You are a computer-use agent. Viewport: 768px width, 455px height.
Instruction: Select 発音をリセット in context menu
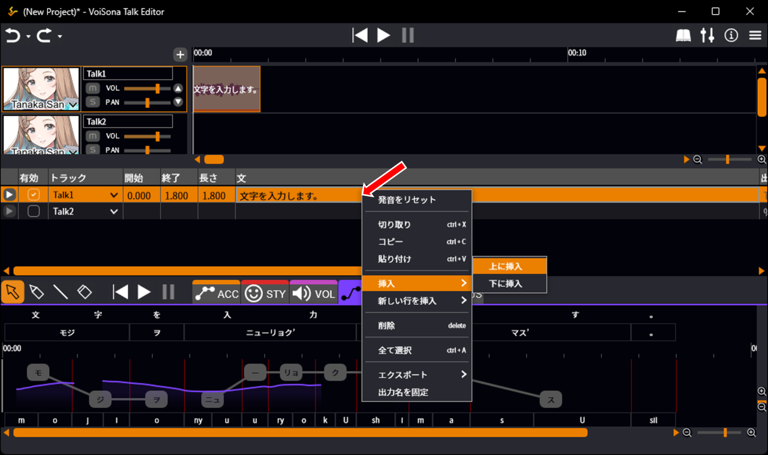click(407, 200)
